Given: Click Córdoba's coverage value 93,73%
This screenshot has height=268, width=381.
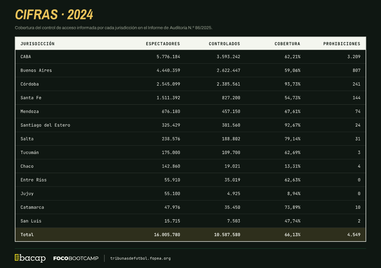Looking at the screenshot, I should pos(292,84).
